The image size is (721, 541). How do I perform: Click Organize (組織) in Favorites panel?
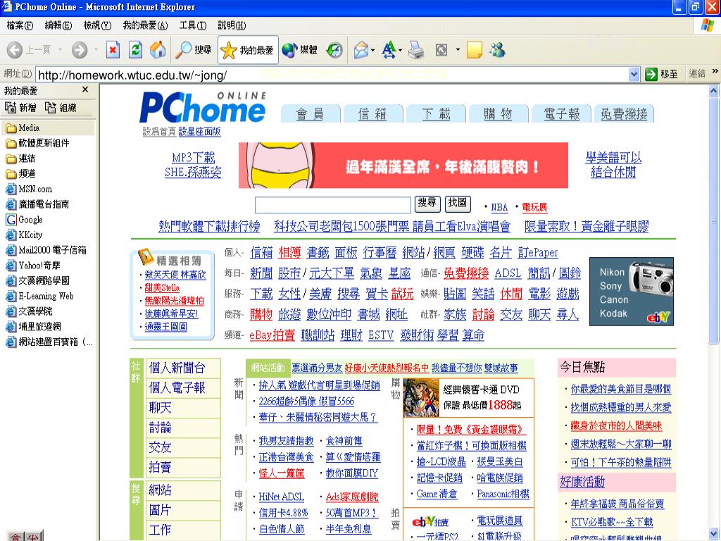61,108
